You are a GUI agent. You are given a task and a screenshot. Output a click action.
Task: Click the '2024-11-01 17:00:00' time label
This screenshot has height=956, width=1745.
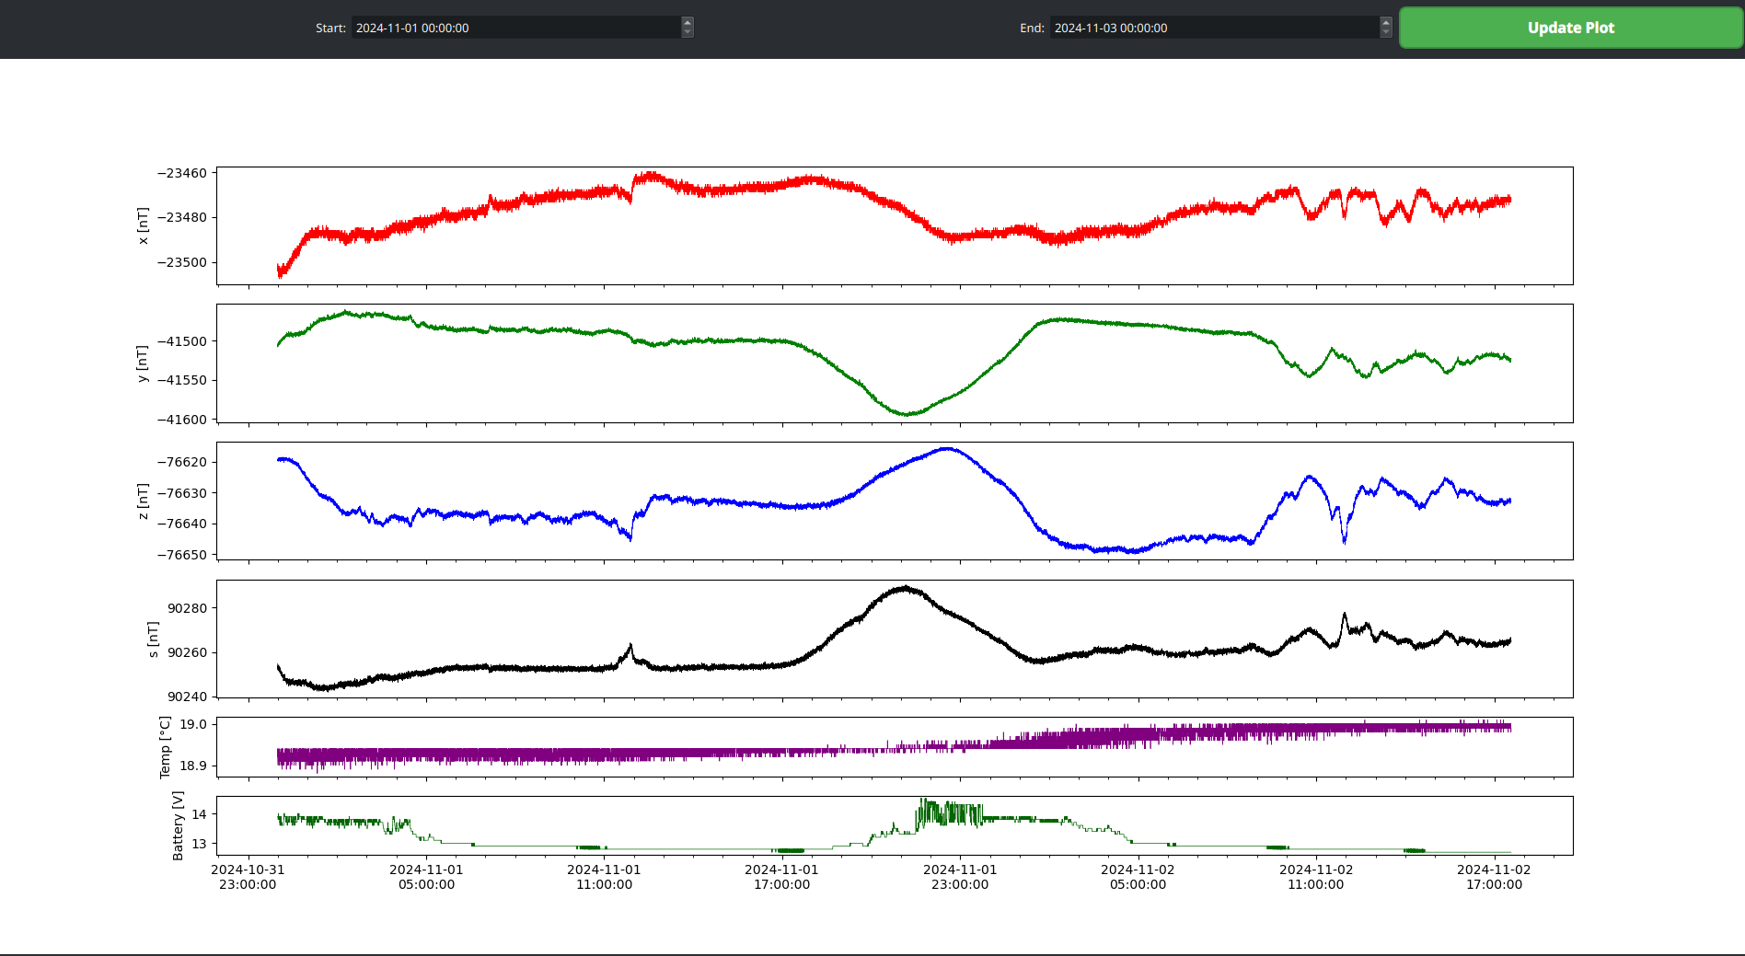pos(781,877)
